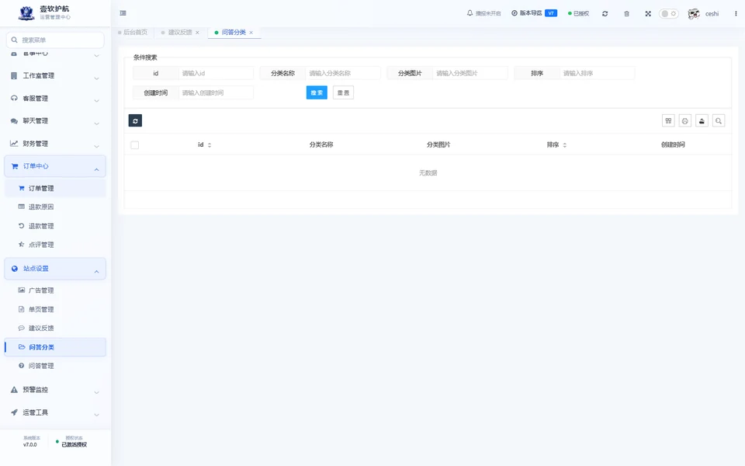Close the 问答分类 tab
Screen dimensions: 745x466
coord(251,33)
